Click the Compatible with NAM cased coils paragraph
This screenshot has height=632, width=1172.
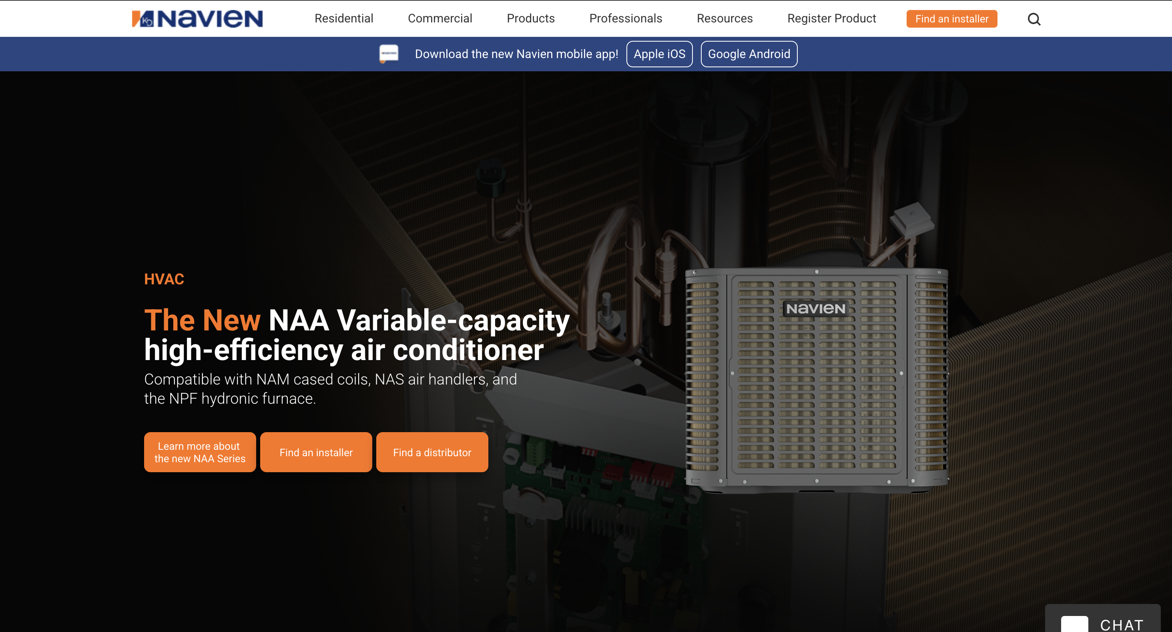click(330, 388)
